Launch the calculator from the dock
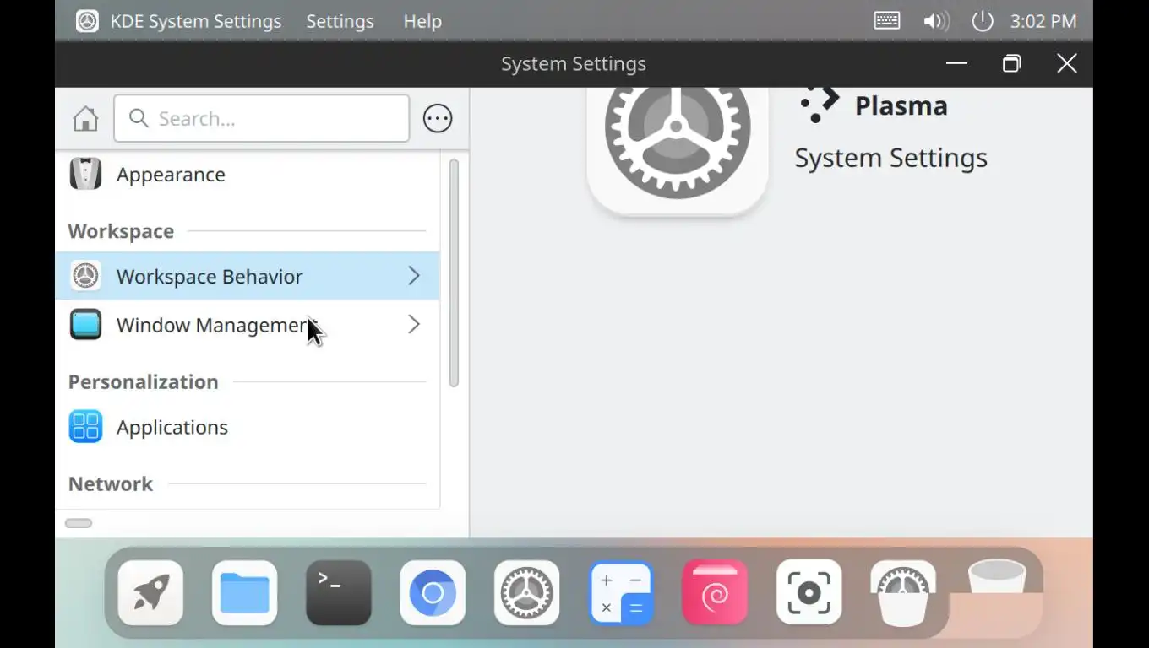 tap(621, 592)
